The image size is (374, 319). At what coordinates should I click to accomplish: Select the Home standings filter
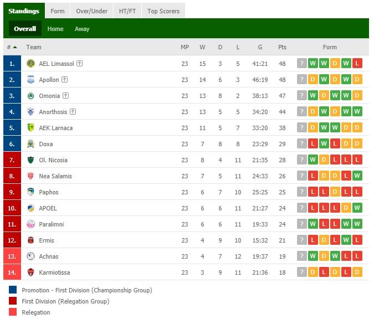pyautogui.click(x=55, y=29)
